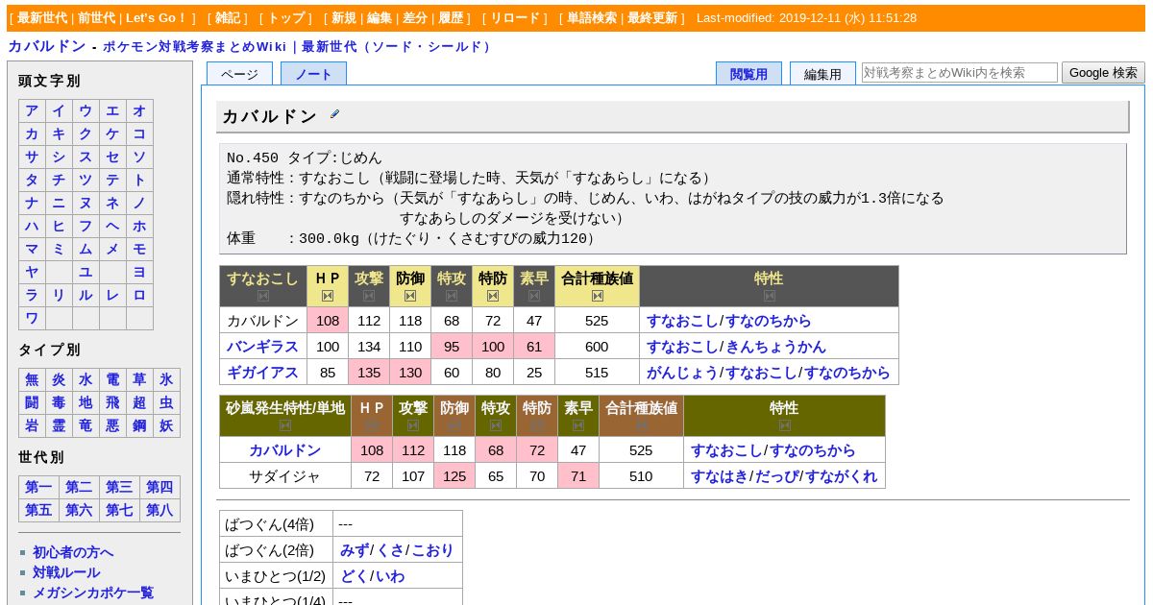The height and width of the screenshot is (605, 1153).
Task: Sort the すなおこし table by 特性 icon
Action: [769, 296]
